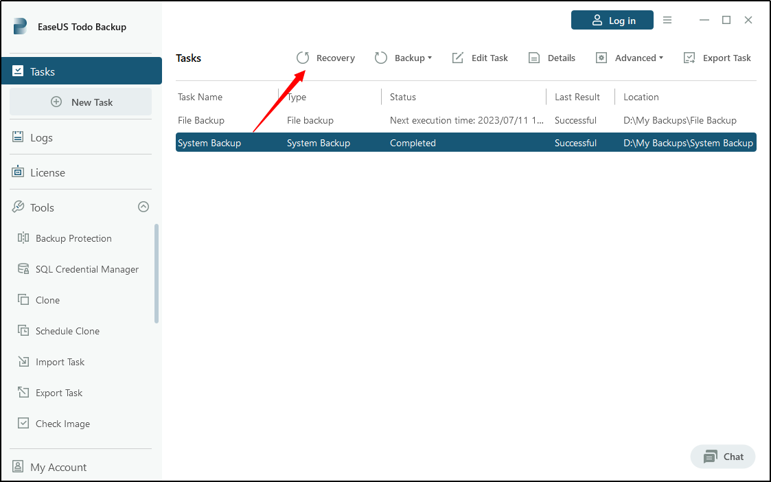Select Schedule Clone from Tools
The height and width of the screenshot is (482, 771).
pos(66,331)
